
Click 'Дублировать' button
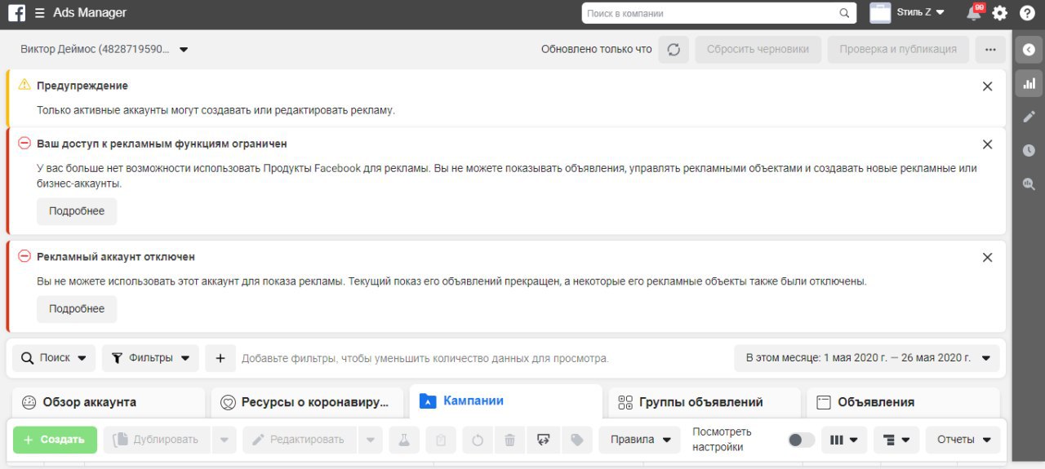(x=157, y=440)
